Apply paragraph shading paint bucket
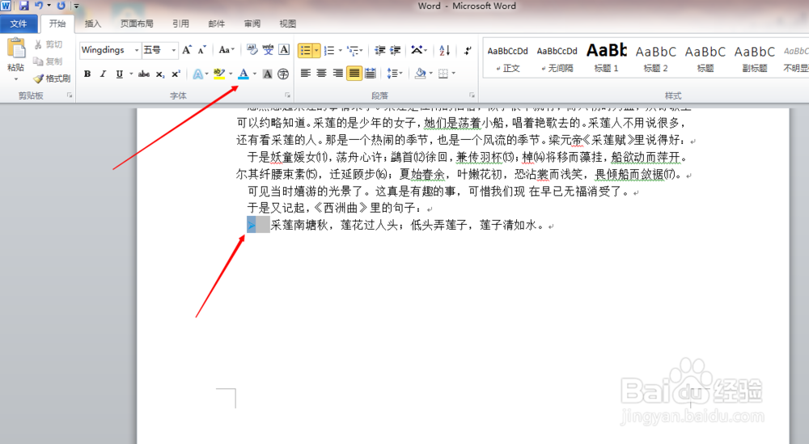 pyautogui.click(x=421, y=74)
